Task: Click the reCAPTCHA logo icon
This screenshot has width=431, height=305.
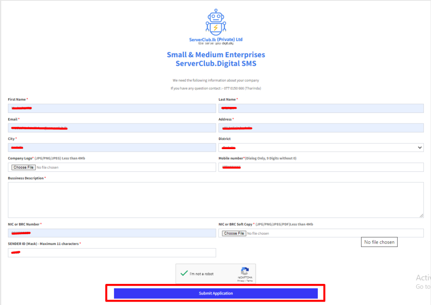Action: pyautogui.click(x=245, y=271)
